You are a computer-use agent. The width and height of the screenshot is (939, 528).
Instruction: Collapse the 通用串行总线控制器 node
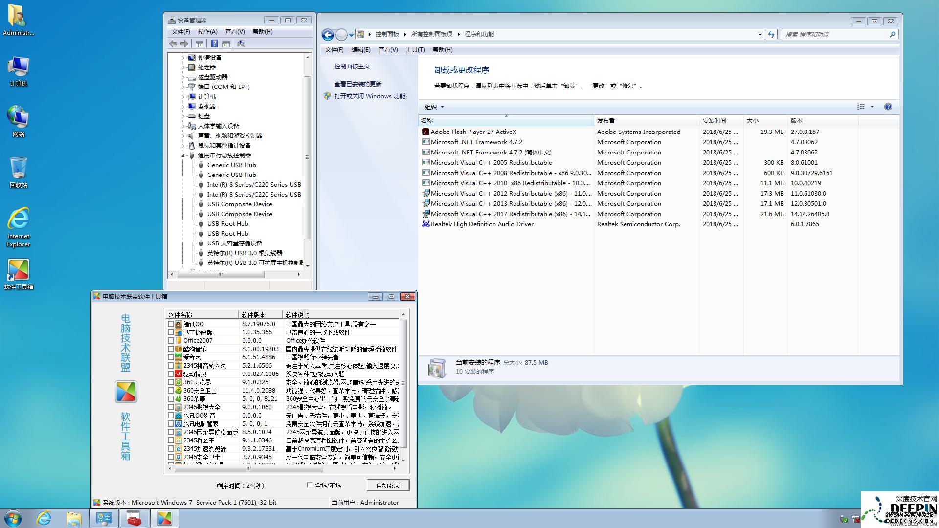tap(183, 155)
